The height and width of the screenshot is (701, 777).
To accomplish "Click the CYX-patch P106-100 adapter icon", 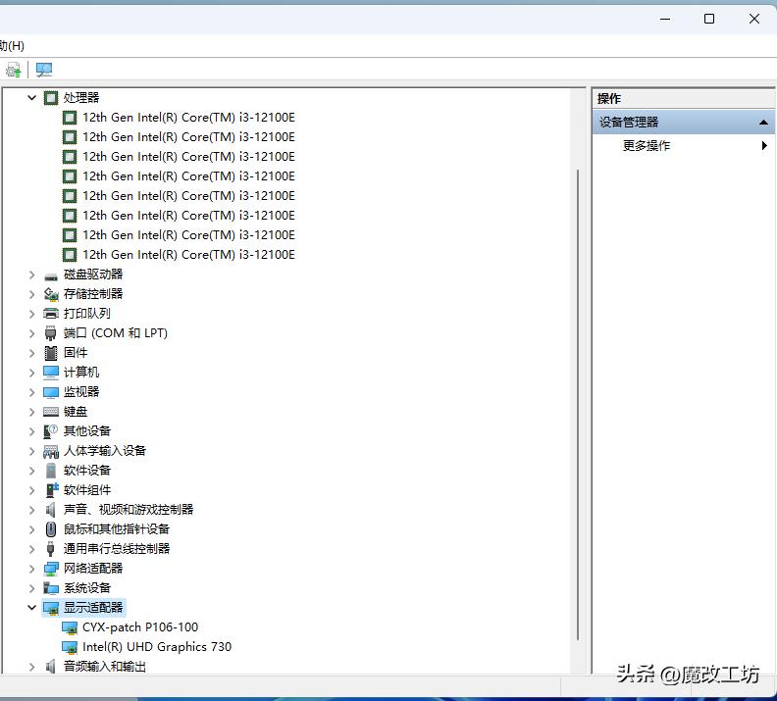I will tap(70, 627).
